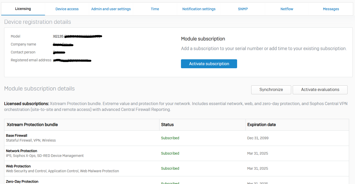Click the Web Security and Control description
355x184 pixels.
(x=62, y=171)
